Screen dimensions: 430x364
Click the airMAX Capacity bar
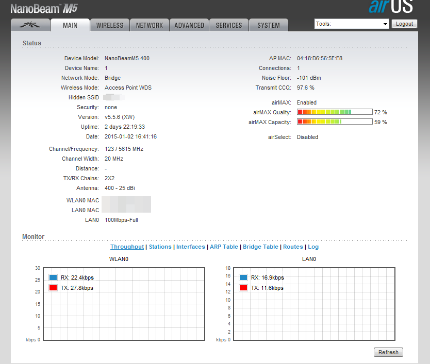click(335, 122)
